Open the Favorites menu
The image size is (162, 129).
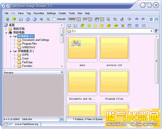[39, 13]
